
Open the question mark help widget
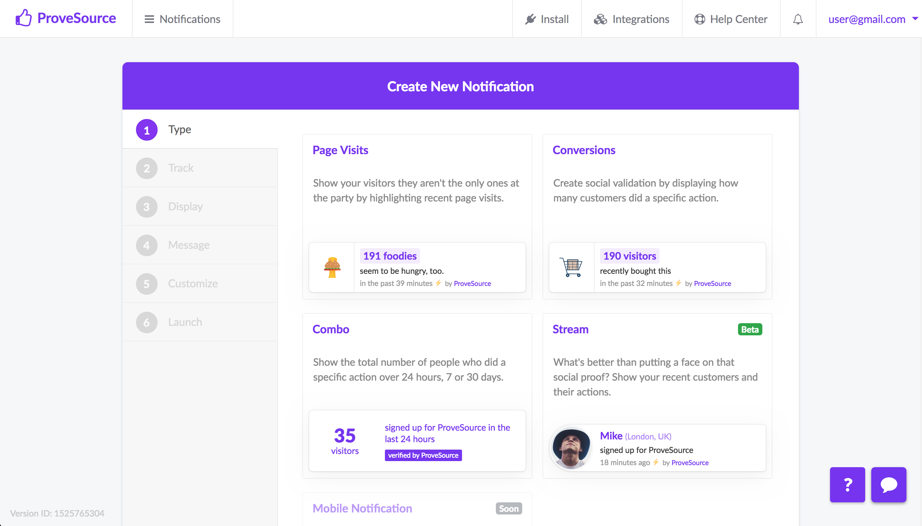(x=847, y=484)
